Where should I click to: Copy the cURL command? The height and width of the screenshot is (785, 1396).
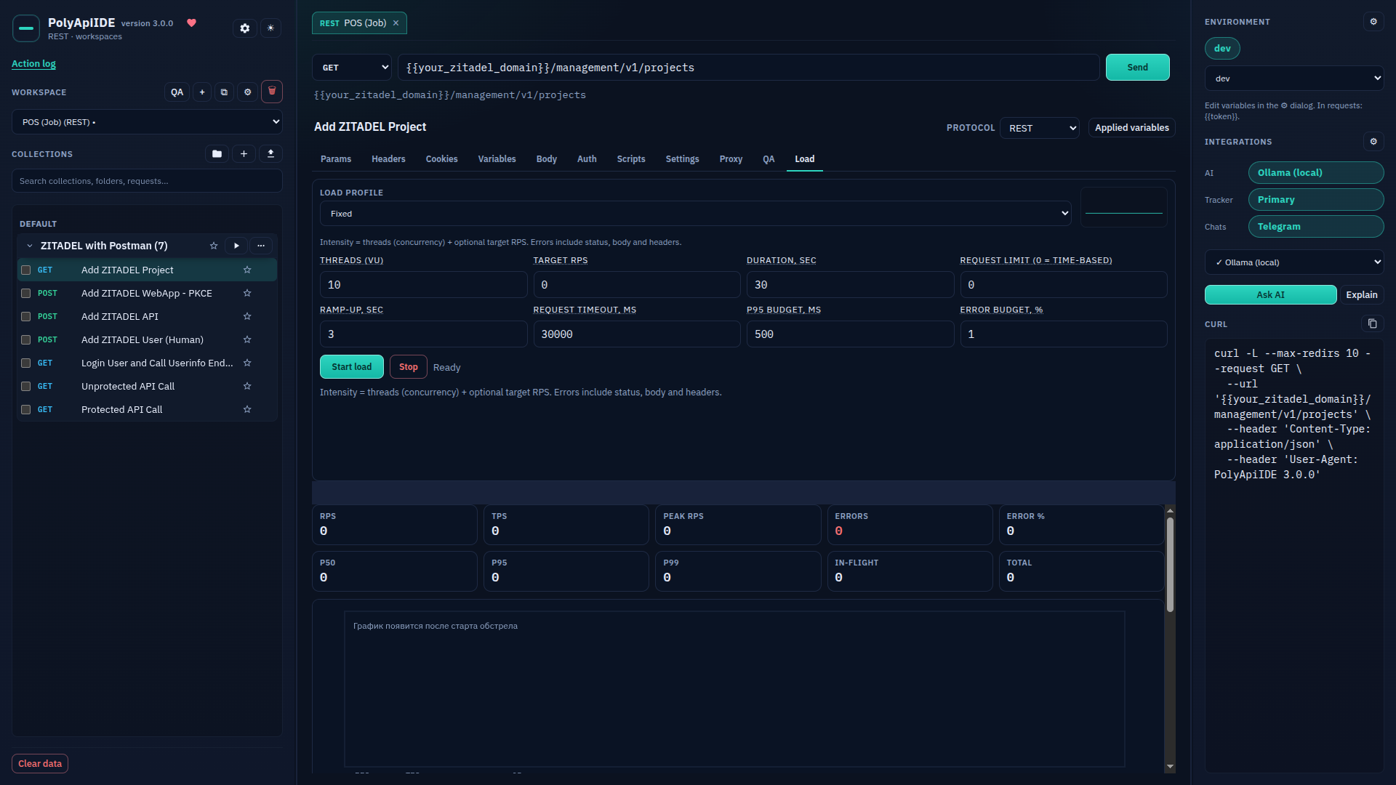1372,323
